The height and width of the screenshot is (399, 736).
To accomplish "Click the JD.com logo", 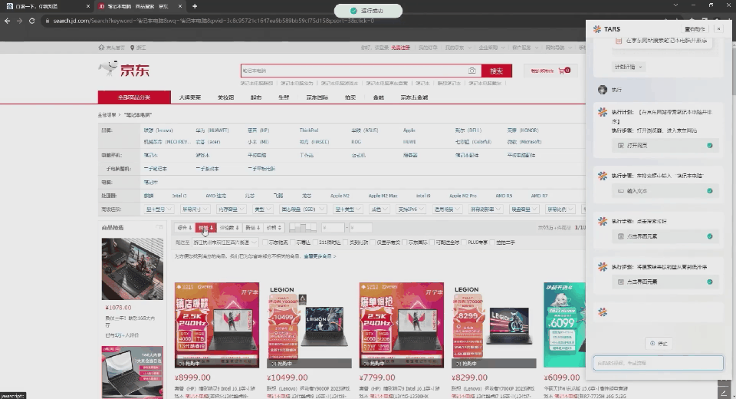I will pos(124,70).
